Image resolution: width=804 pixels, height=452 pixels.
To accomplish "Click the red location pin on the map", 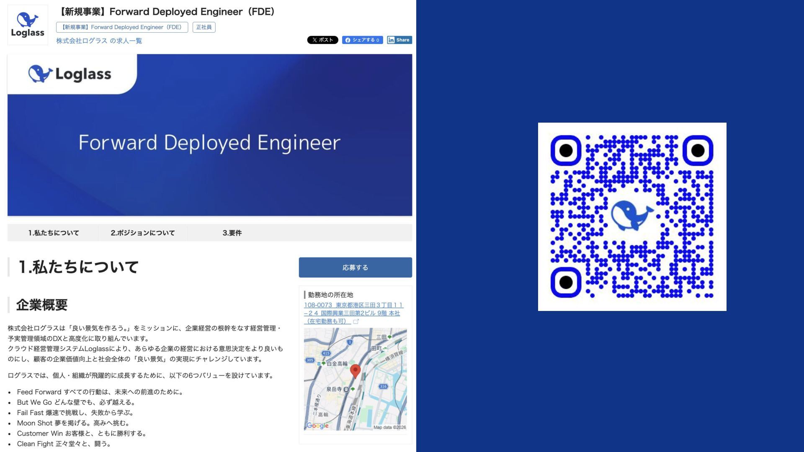I will [355, 371].
